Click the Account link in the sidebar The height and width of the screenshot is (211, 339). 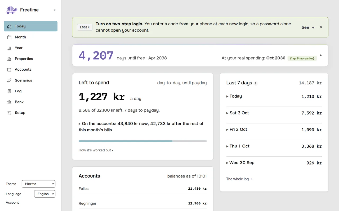12,203
